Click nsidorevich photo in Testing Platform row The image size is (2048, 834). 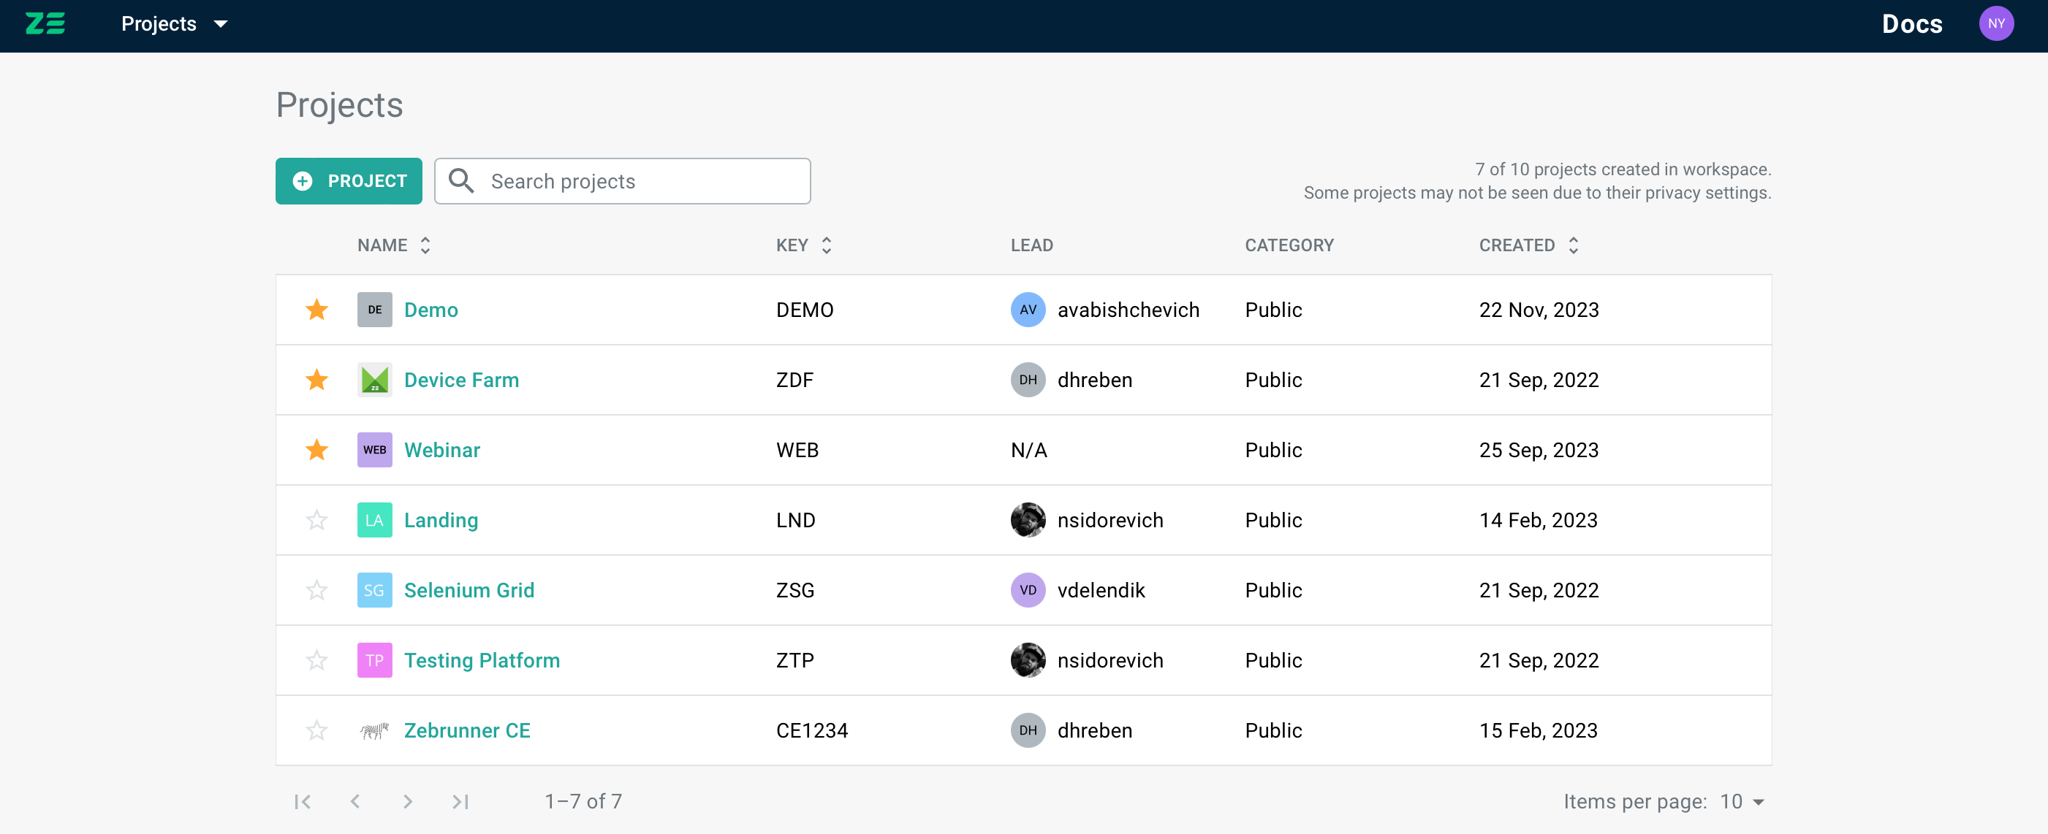click(x=1027, y=660)
